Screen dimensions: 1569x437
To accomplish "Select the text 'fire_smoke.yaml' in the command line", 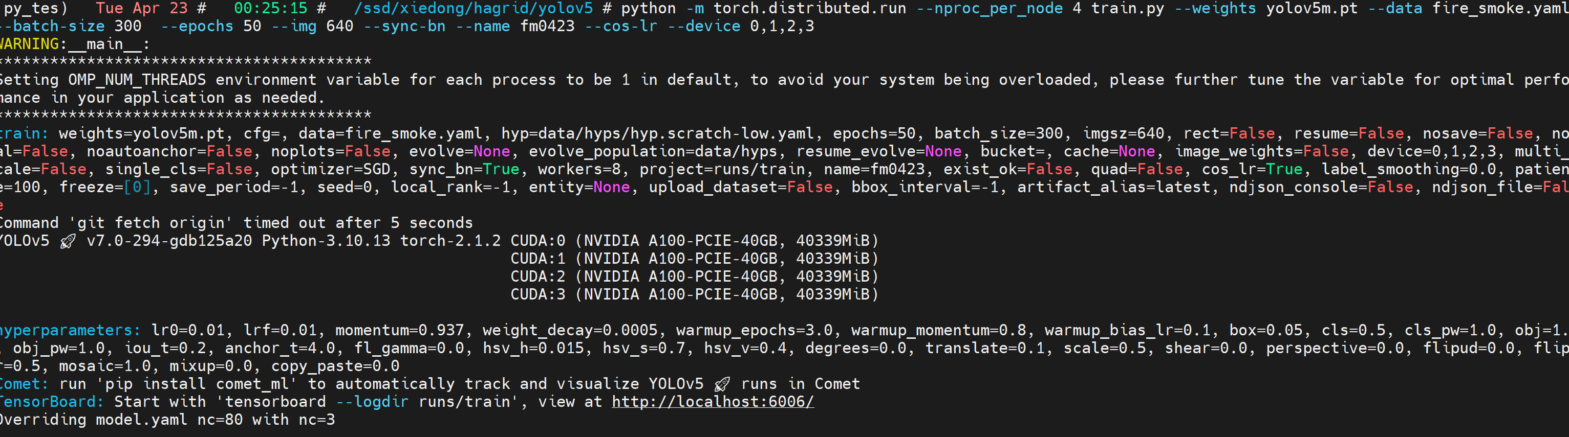I will (x=1499, y=9).
